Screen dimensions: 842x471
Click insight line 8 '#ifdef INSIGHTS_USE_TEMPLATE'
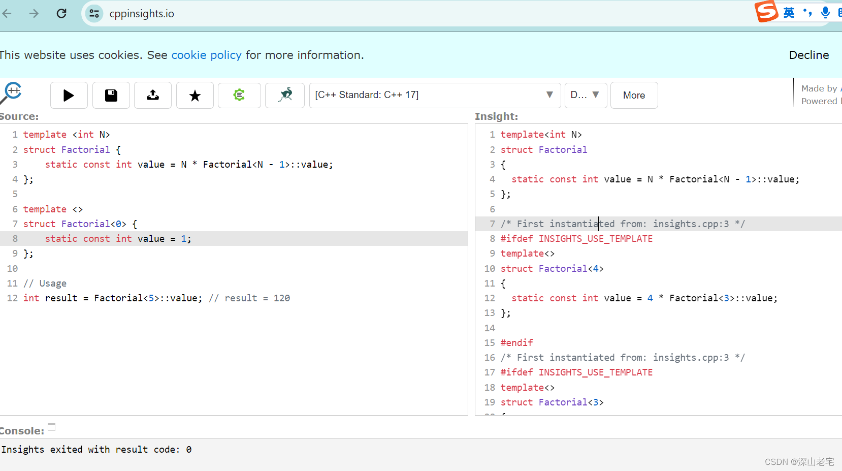576,239
